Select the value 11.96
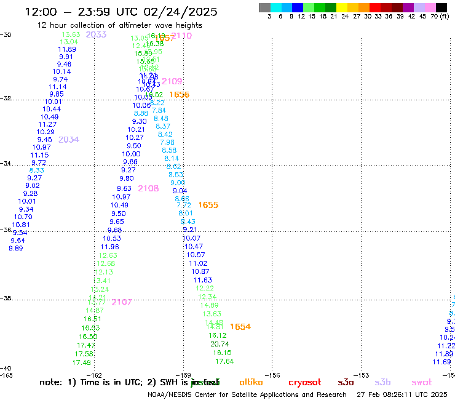The height and width of the screenshot is (400, 455). pyautogui.click(x=110, y=247)
